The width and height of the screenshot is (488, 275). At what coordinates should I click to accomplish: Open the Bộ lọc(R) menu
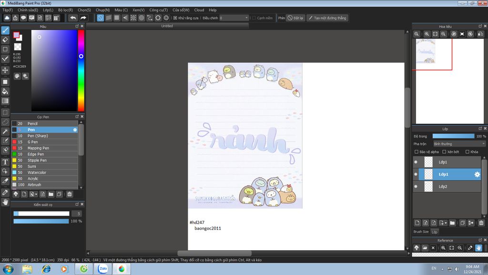(65, 10)
